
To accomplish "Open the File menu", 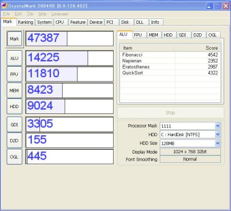I will click(x=6, y=14).
